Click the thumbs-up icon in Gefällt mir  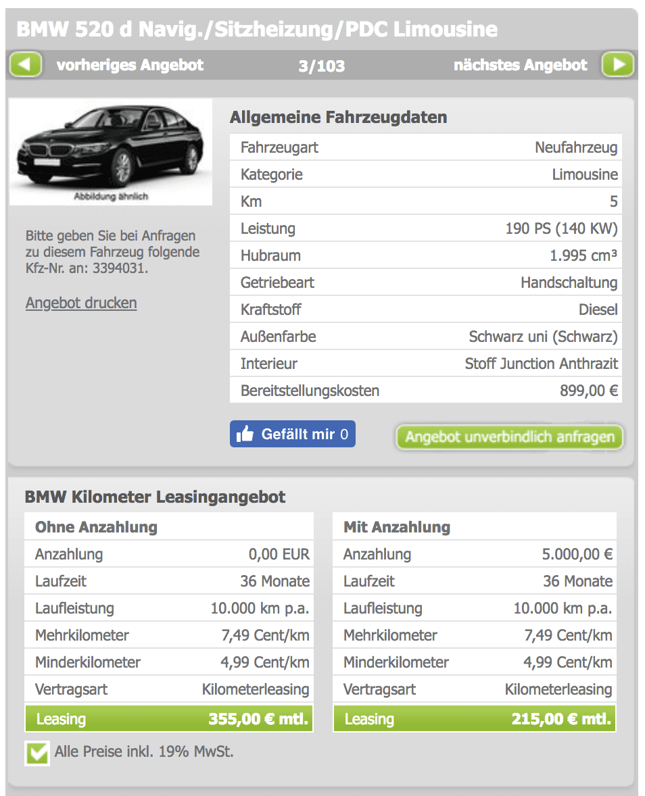point(245,434)
